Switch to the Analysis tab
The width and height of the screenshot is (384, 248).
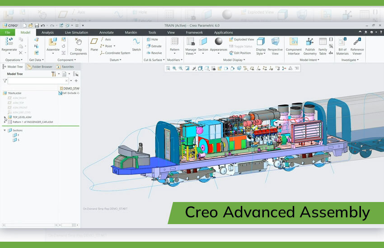pyautogui.click(x=47, y=32)
